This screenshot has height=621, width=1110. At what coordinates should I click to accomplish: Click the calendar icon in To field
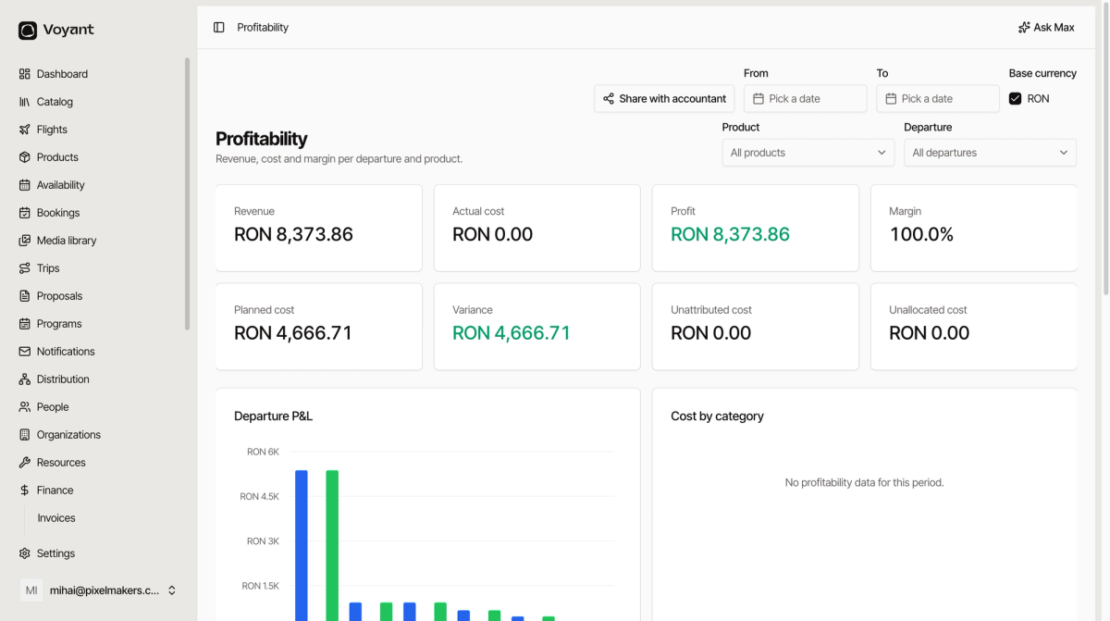pyautogui.click(x=891, y=99)
